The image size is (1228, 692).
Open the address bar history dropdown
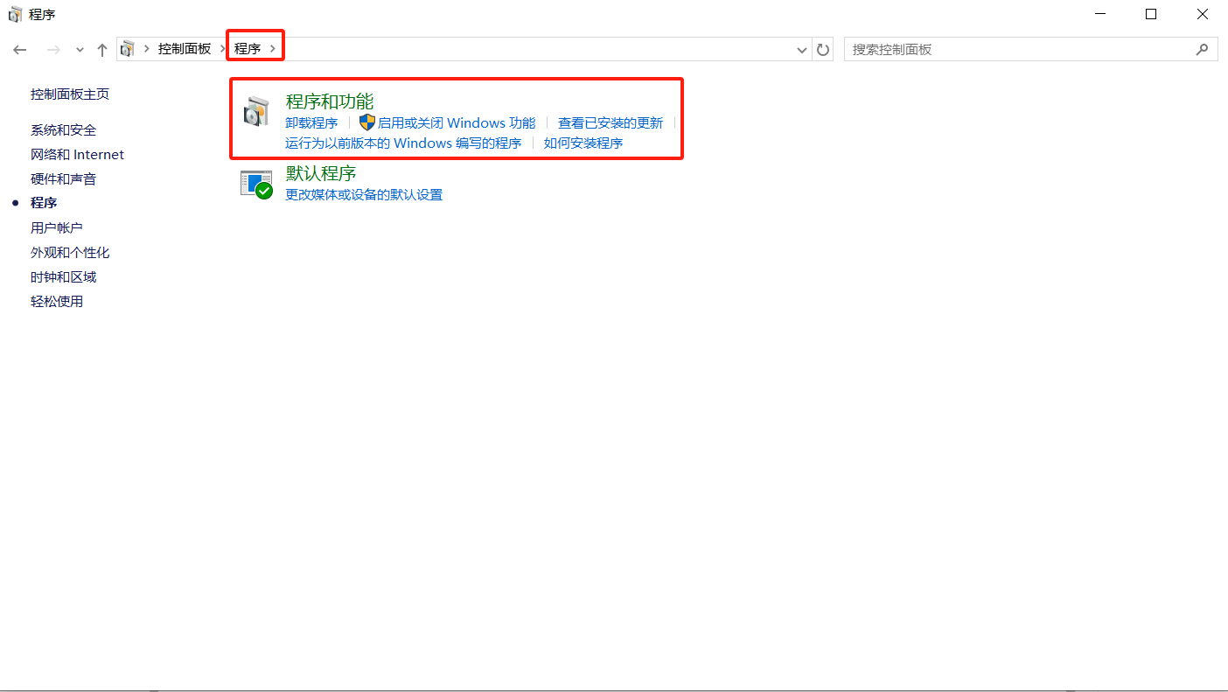[x=802, y=50]
